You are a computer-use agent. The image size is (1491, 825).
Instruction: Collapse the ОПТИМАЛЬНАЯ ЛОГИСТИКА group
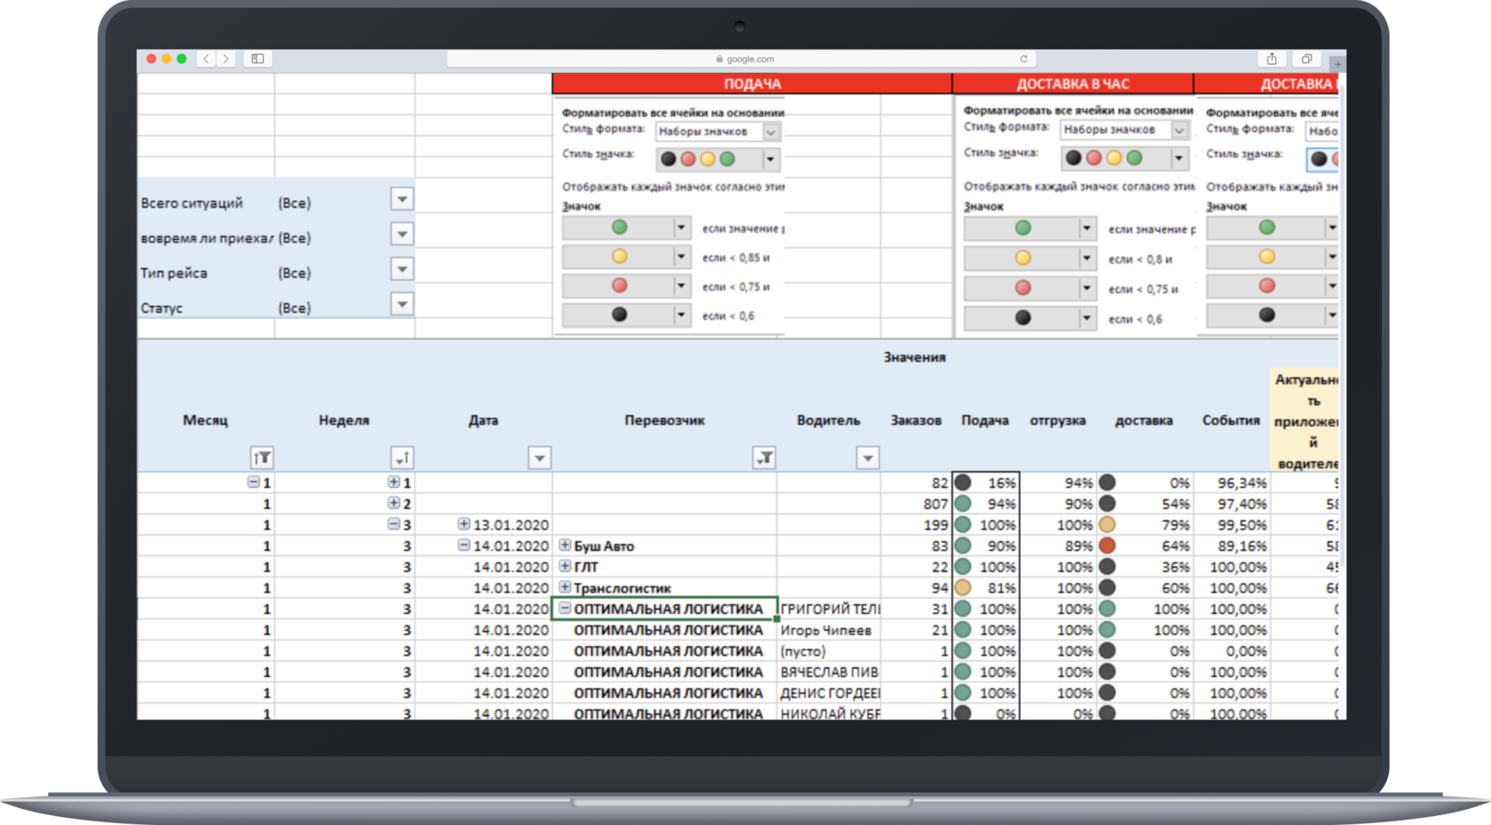pos(565,608)
